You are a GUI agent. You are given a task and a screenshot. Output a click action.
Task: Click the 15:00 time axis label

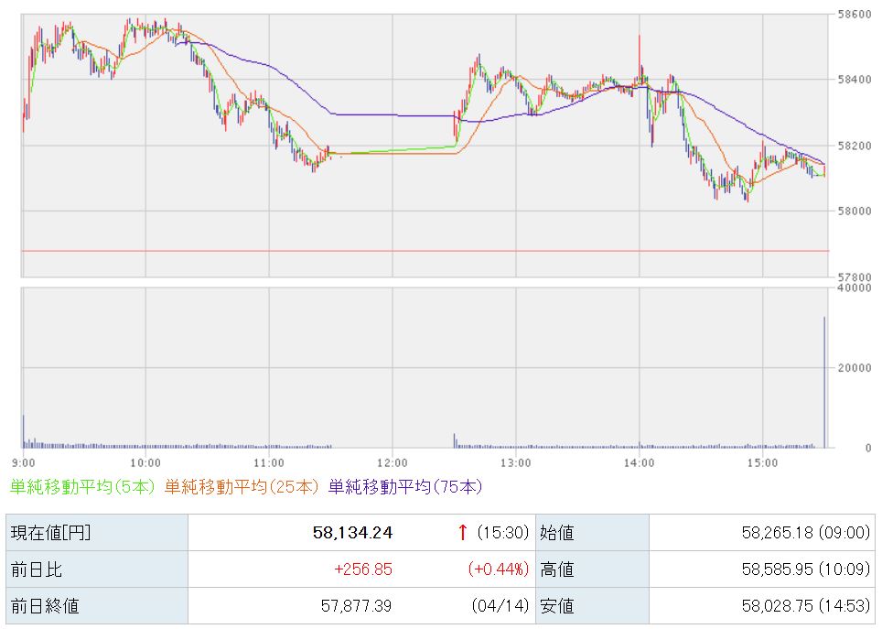[762, 462]
